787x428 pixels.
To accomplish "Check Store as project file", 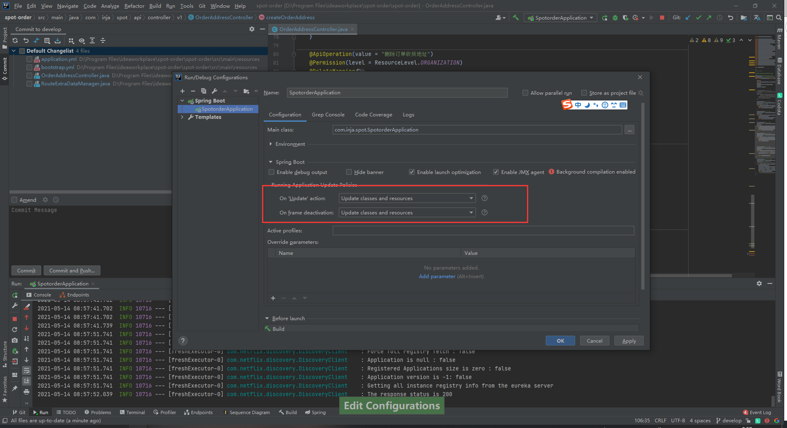I will (584, 93).
